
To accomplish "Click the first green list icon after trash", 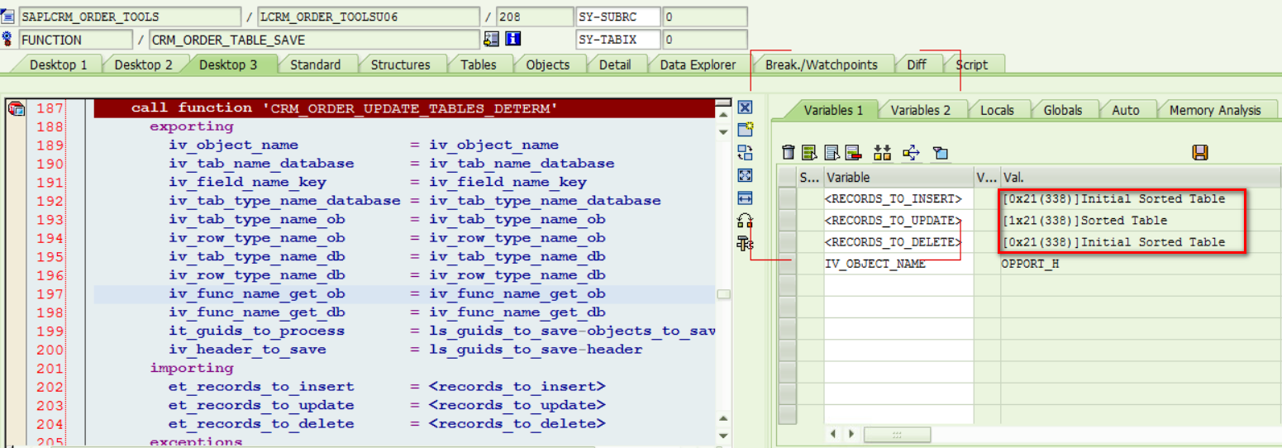I will click(x=809, y=152).
